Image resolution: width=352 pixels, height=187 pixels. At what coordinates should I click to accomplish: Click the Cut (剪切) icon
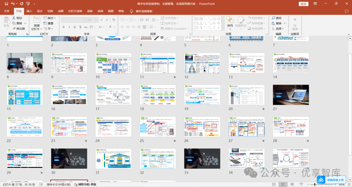14,18
